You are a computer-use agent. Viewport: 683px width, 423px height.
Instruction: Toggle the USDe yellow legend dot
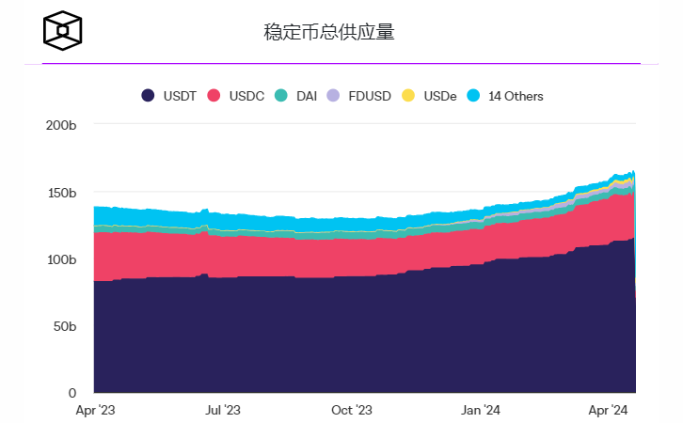pos(408,95)
